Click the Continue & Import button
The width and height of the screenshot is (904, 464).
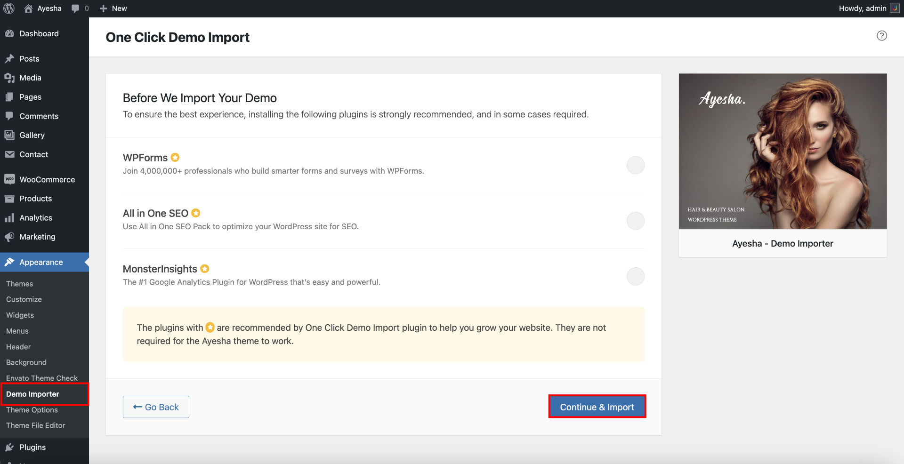point(597,407)
